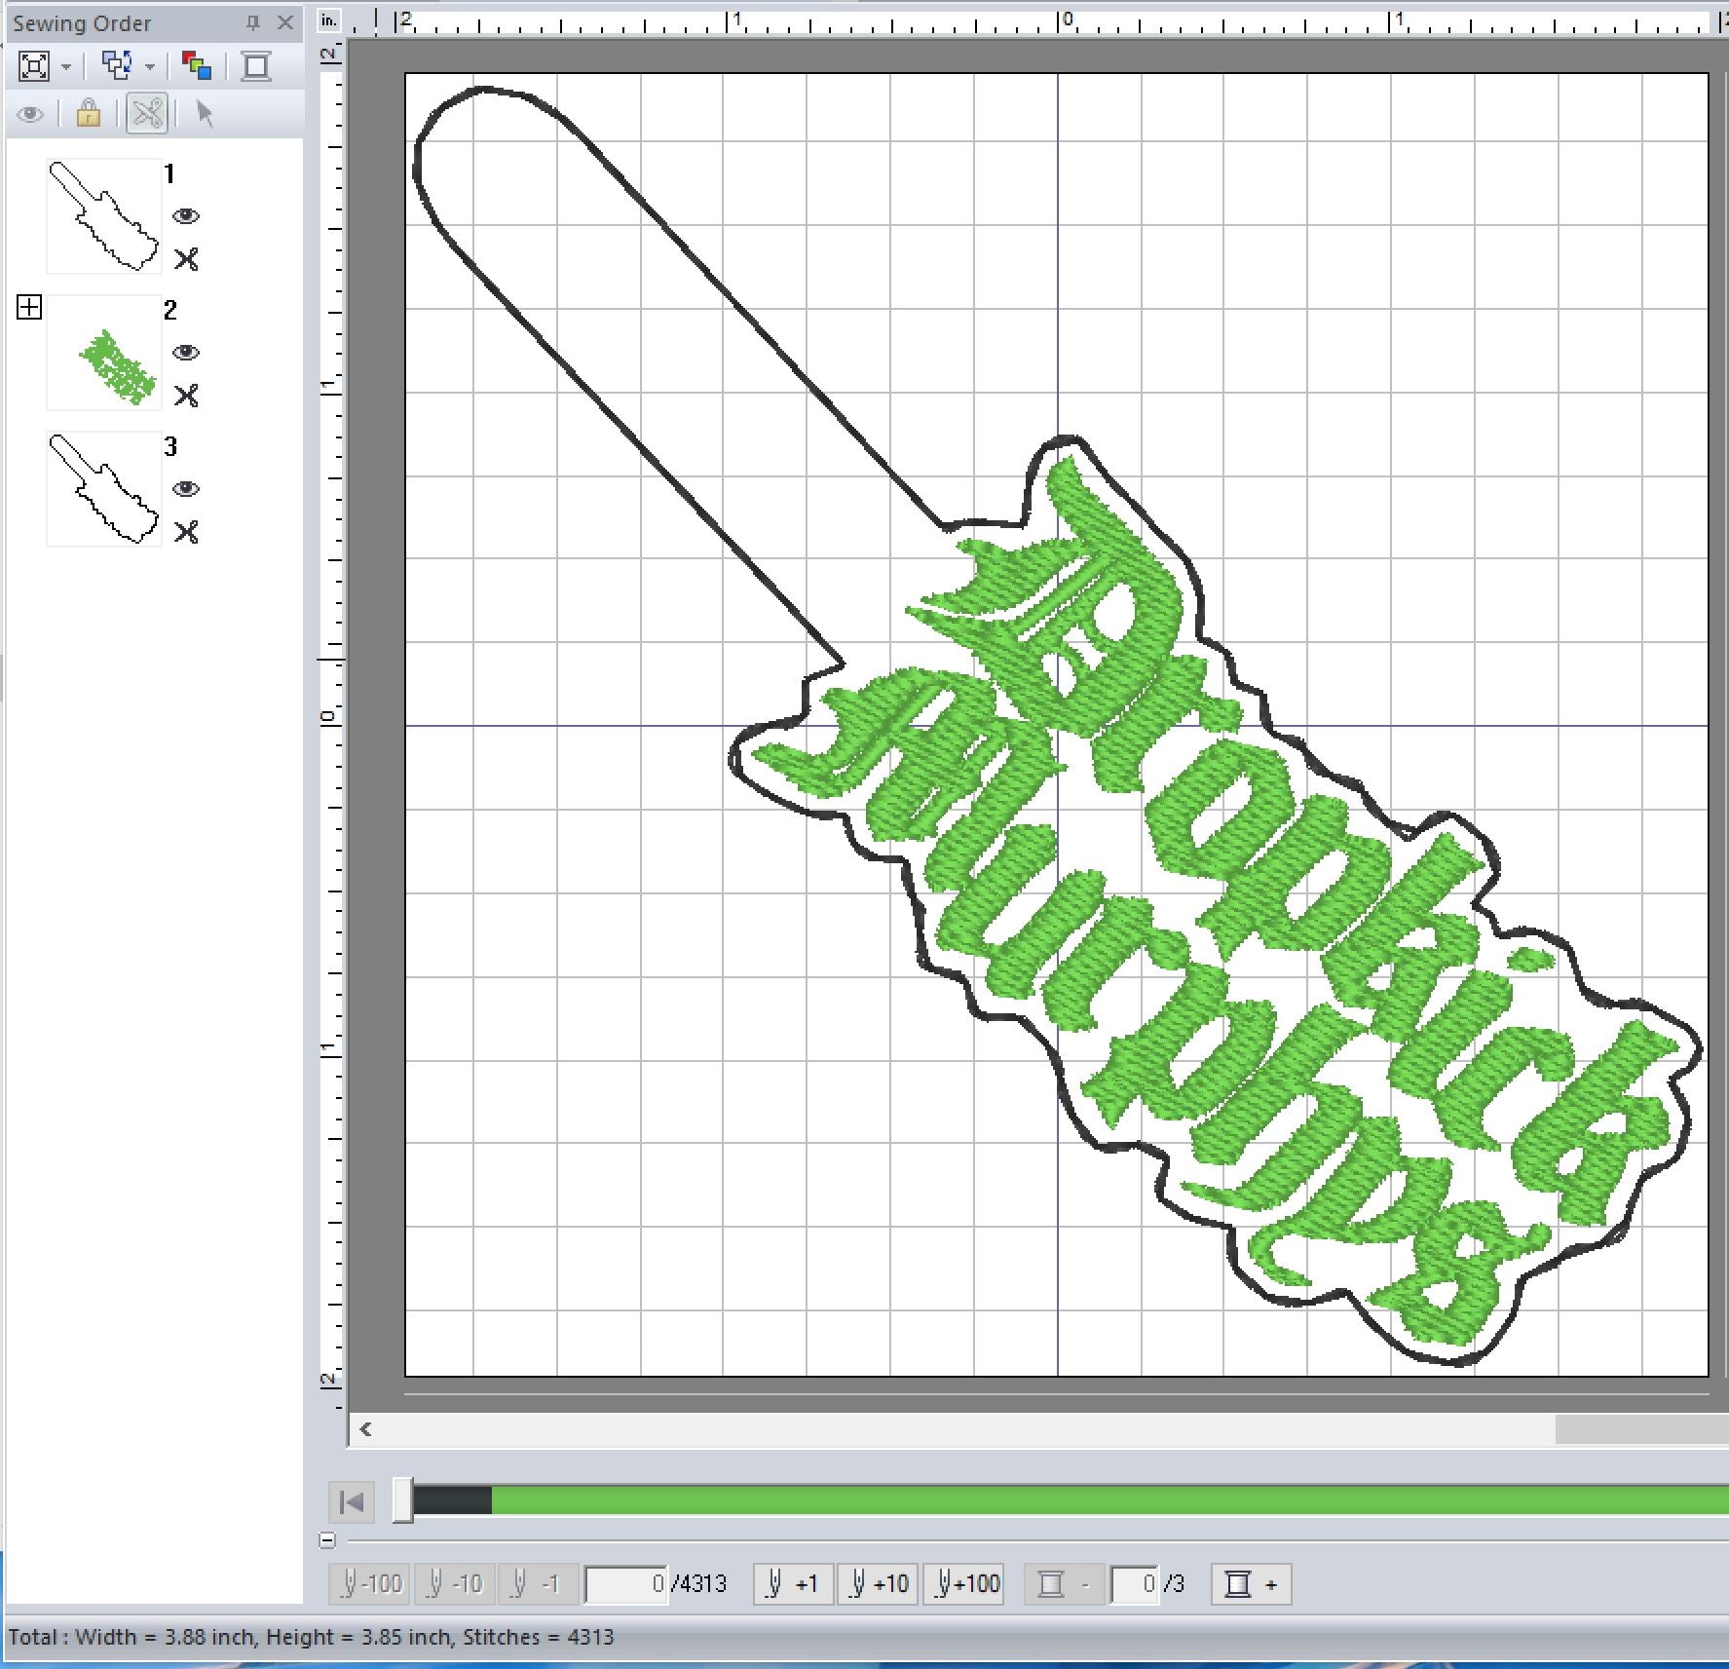
Task: Click the horizontal scrollbar left arrow
Action: point(366,1429)
